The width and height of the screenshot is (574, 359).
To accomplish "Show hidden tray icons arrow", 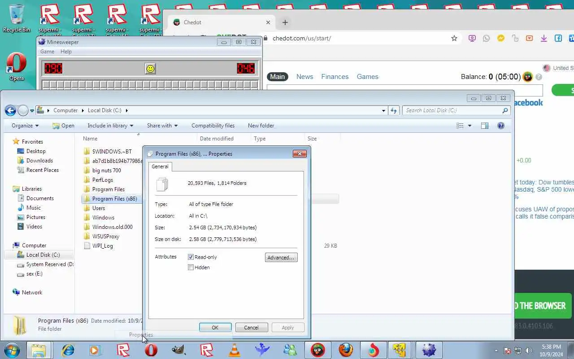I will click(496, 350).
